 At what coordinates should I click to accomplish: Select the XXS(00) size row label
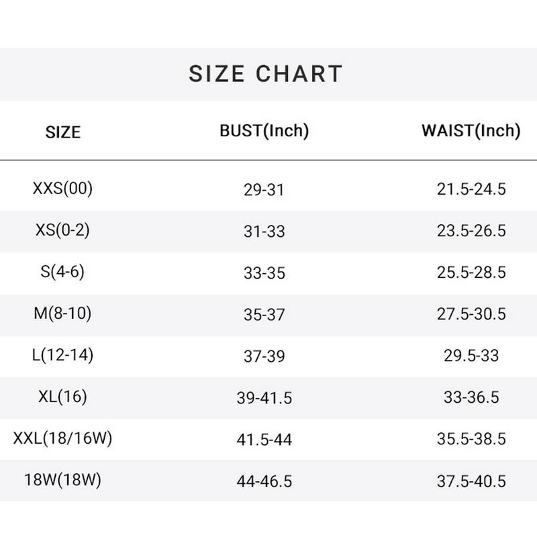tap(62, 189)
